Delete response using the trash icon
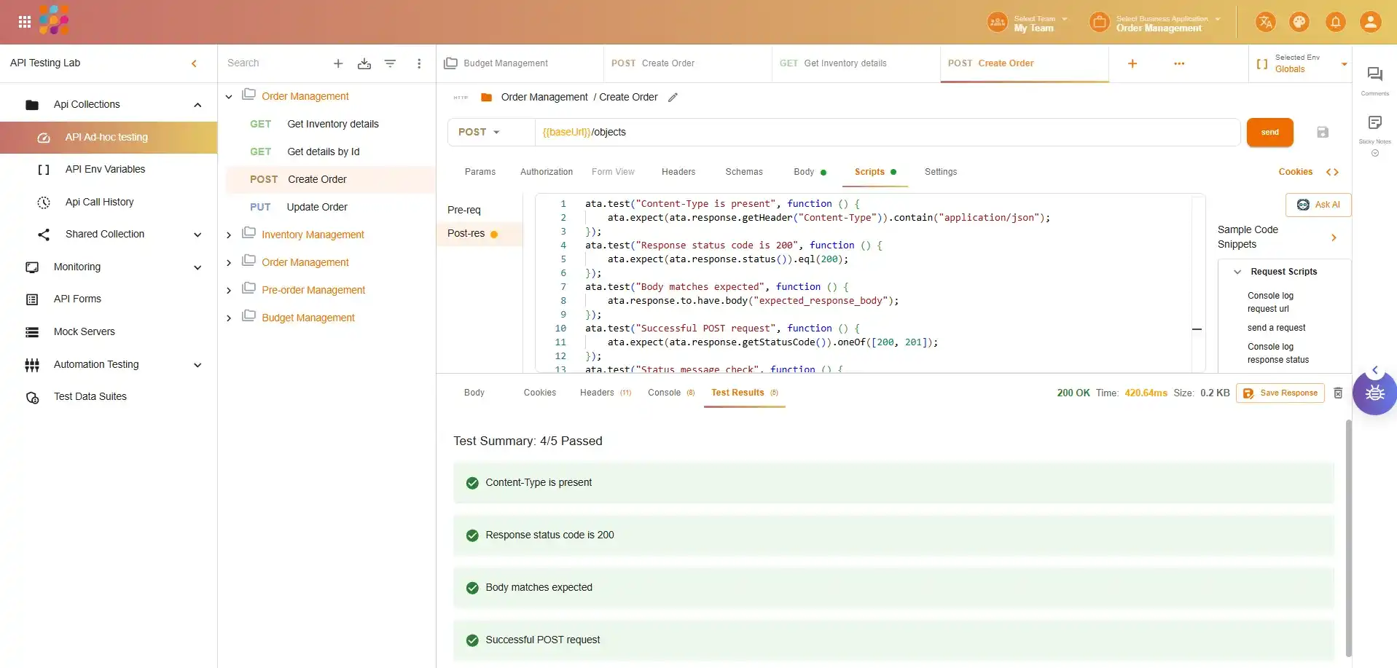Image resolution: width=1397 pixels, height=668 pixels. point(1338,393)
